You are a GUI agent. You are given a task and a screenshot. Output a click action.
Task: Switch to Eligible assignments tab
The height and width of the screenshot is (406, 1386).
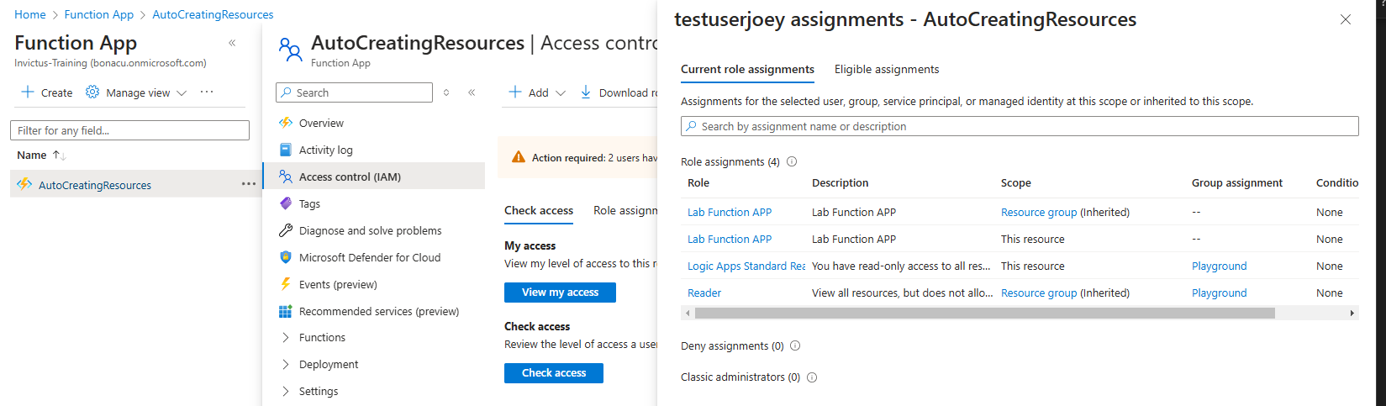tap(887, 69)
